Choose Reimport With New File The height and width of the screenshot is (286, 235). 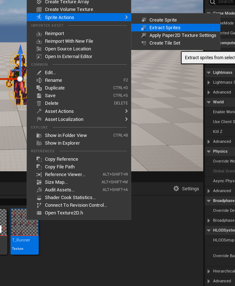coord(79,41)
